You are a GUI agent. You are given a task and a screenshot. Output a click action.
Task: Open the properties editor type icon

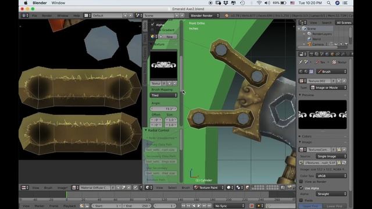302,54
